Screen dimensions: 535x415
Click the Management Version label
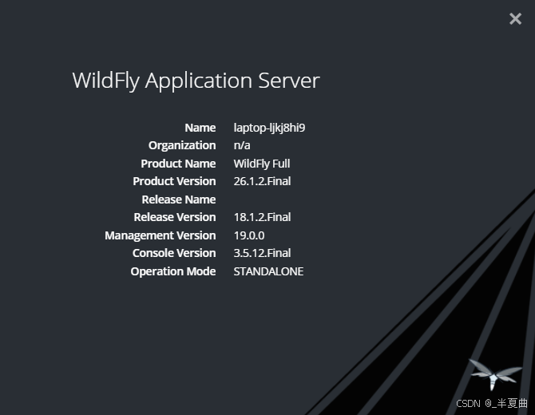pos(160,235)
